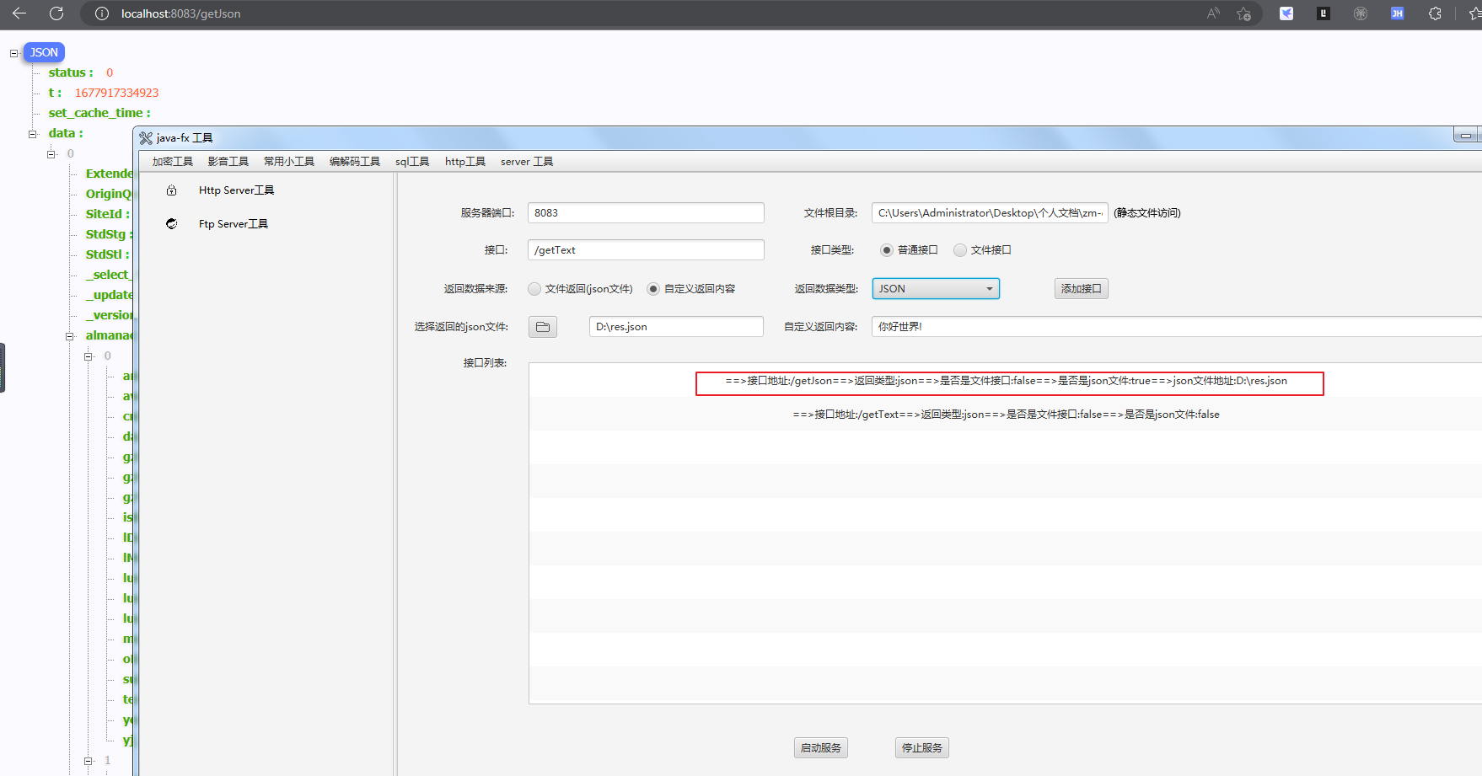1482x776 pixels.
Task: Click the lock icon beside Http Server工具
Action: pyautogui.click(x=172, y=190)
